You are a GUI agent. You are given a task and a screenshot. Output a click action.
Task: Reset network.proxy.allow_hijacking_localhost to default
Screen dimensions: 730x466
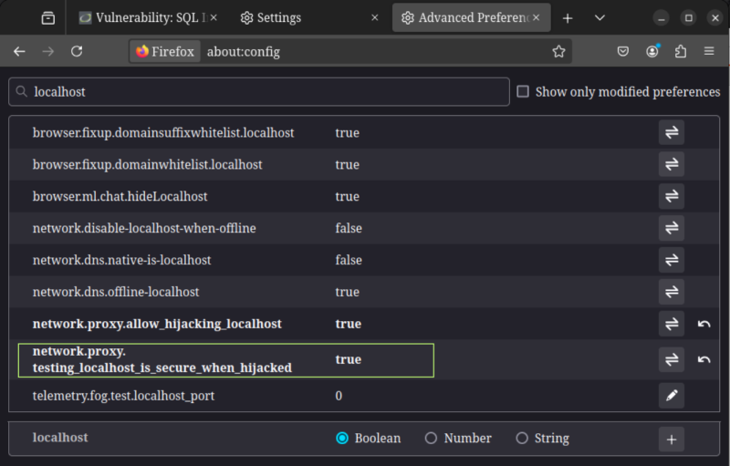tap(704, 324)
